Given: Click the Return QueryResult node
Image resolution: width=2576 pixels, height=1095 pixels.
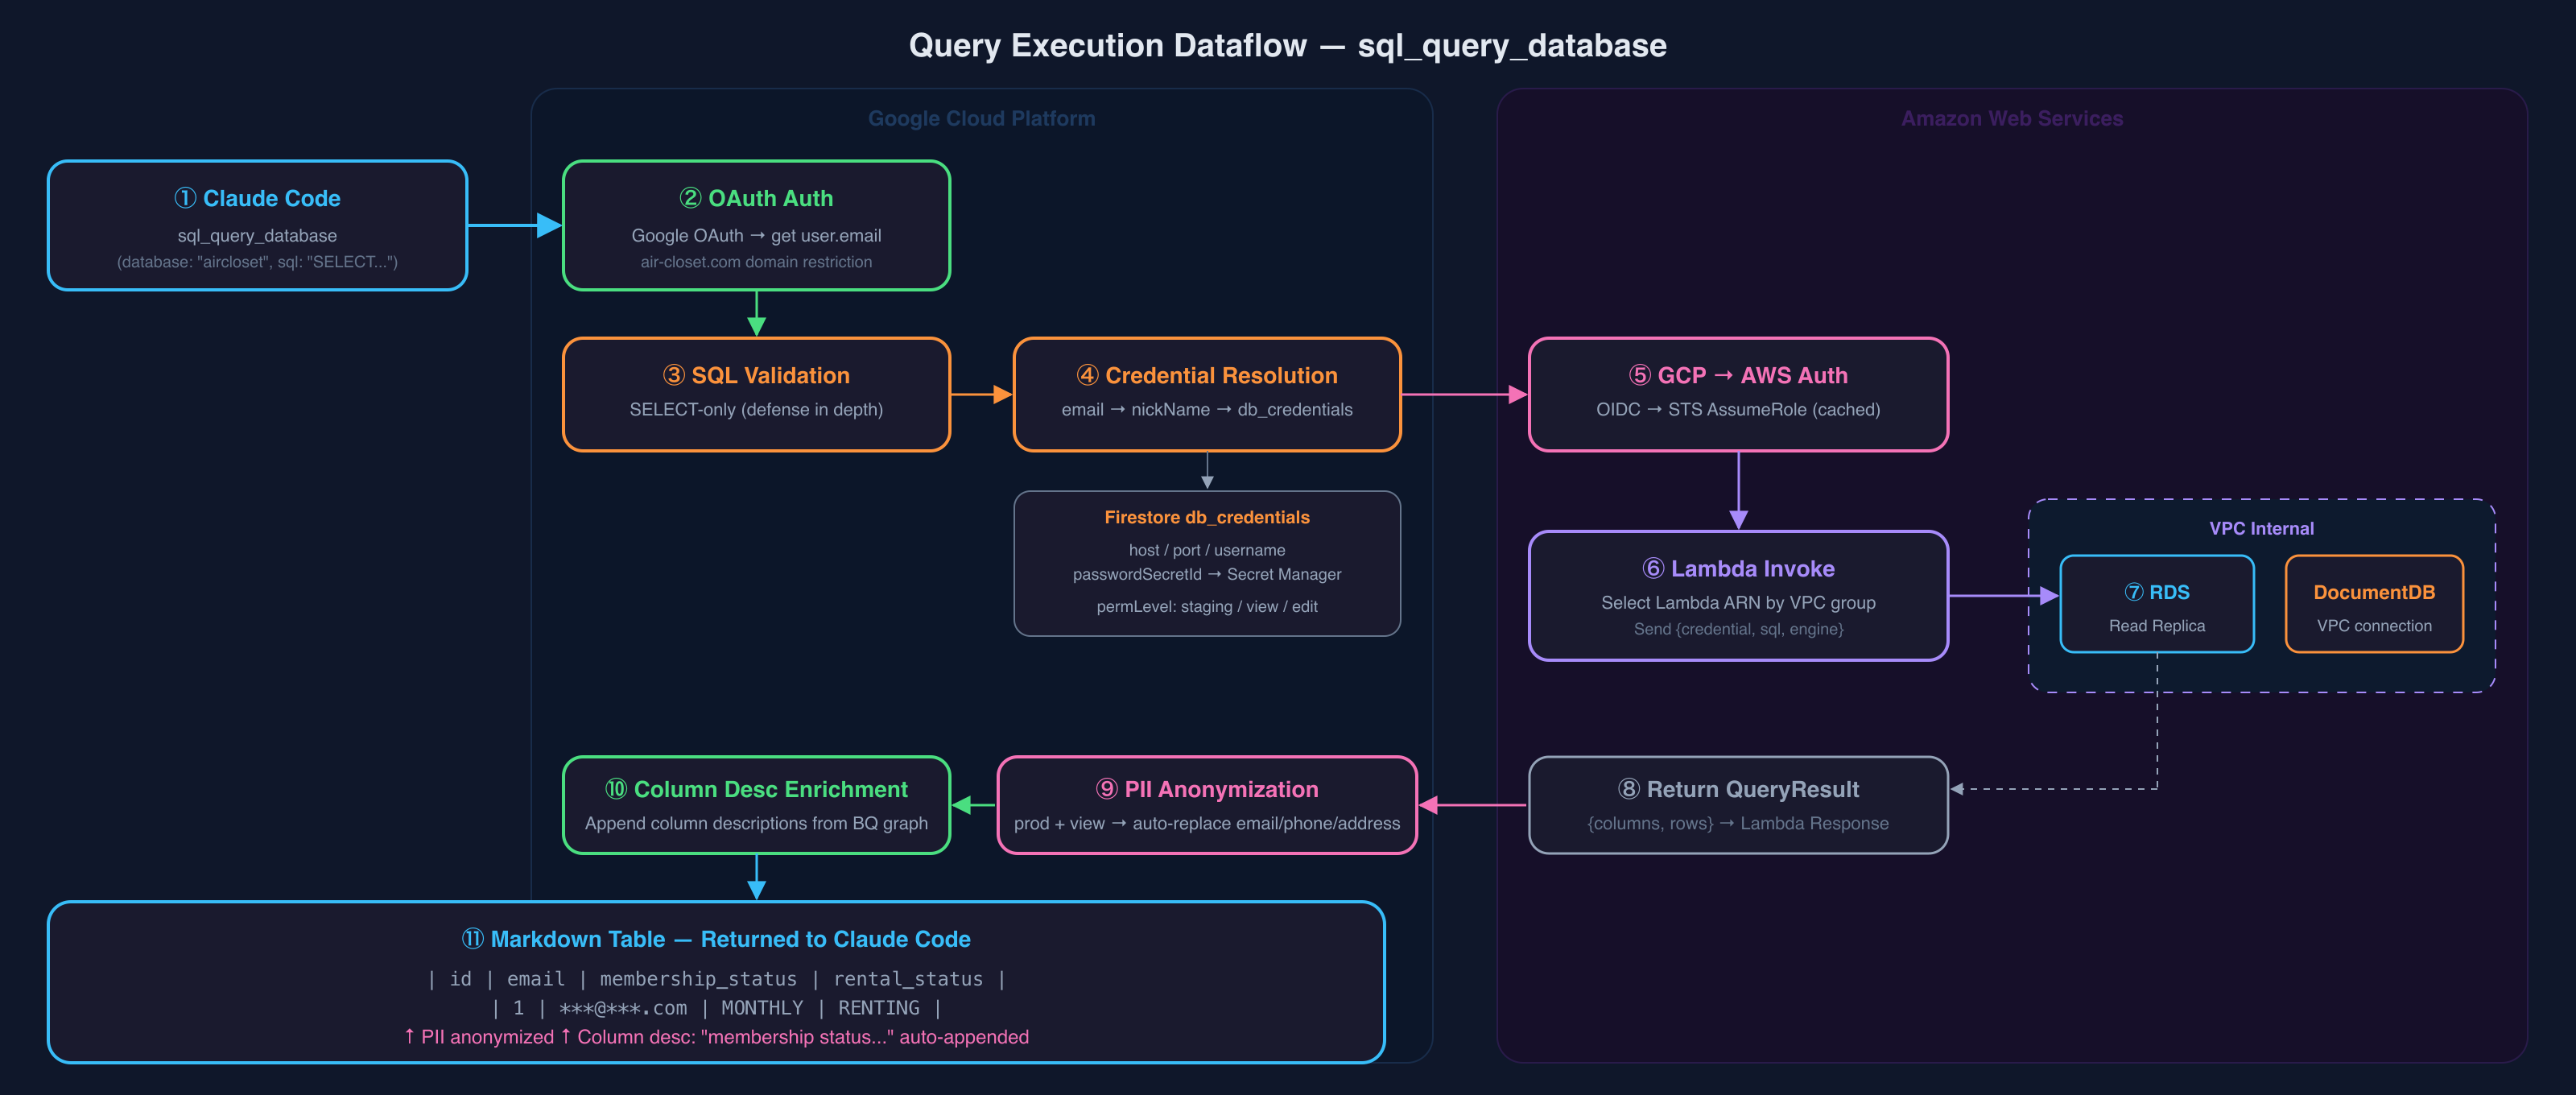Looking at the screenshot, I should 1738,805.
